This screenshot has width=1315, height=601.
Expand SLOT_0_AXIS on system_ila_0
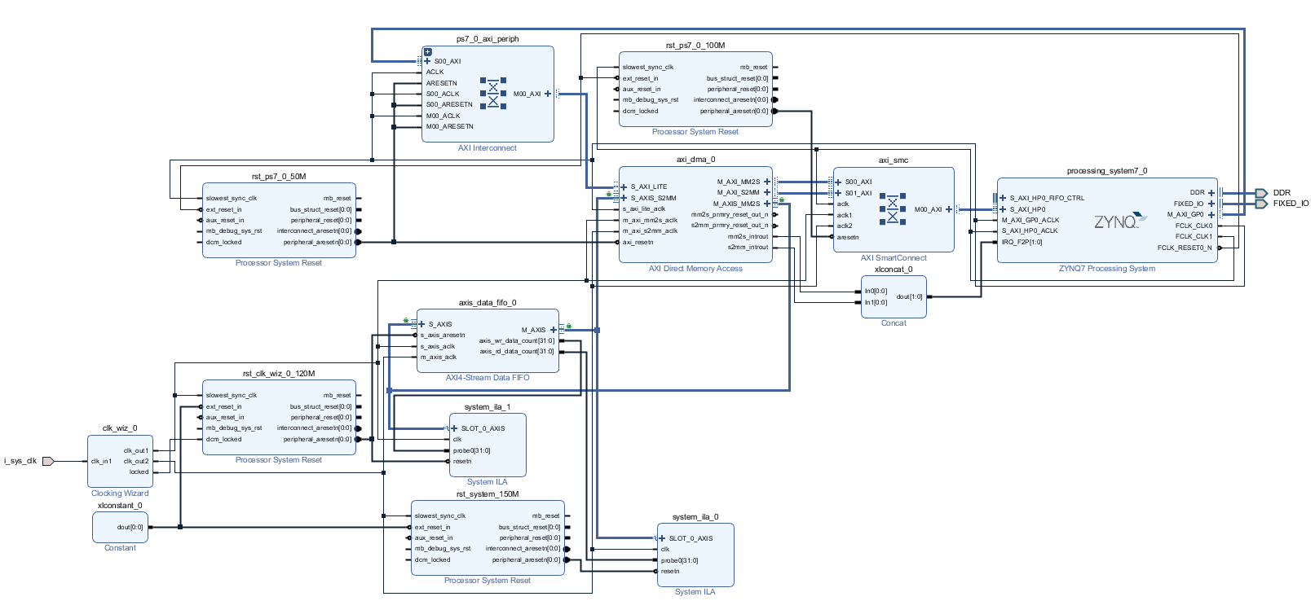[x=662, y=538]
